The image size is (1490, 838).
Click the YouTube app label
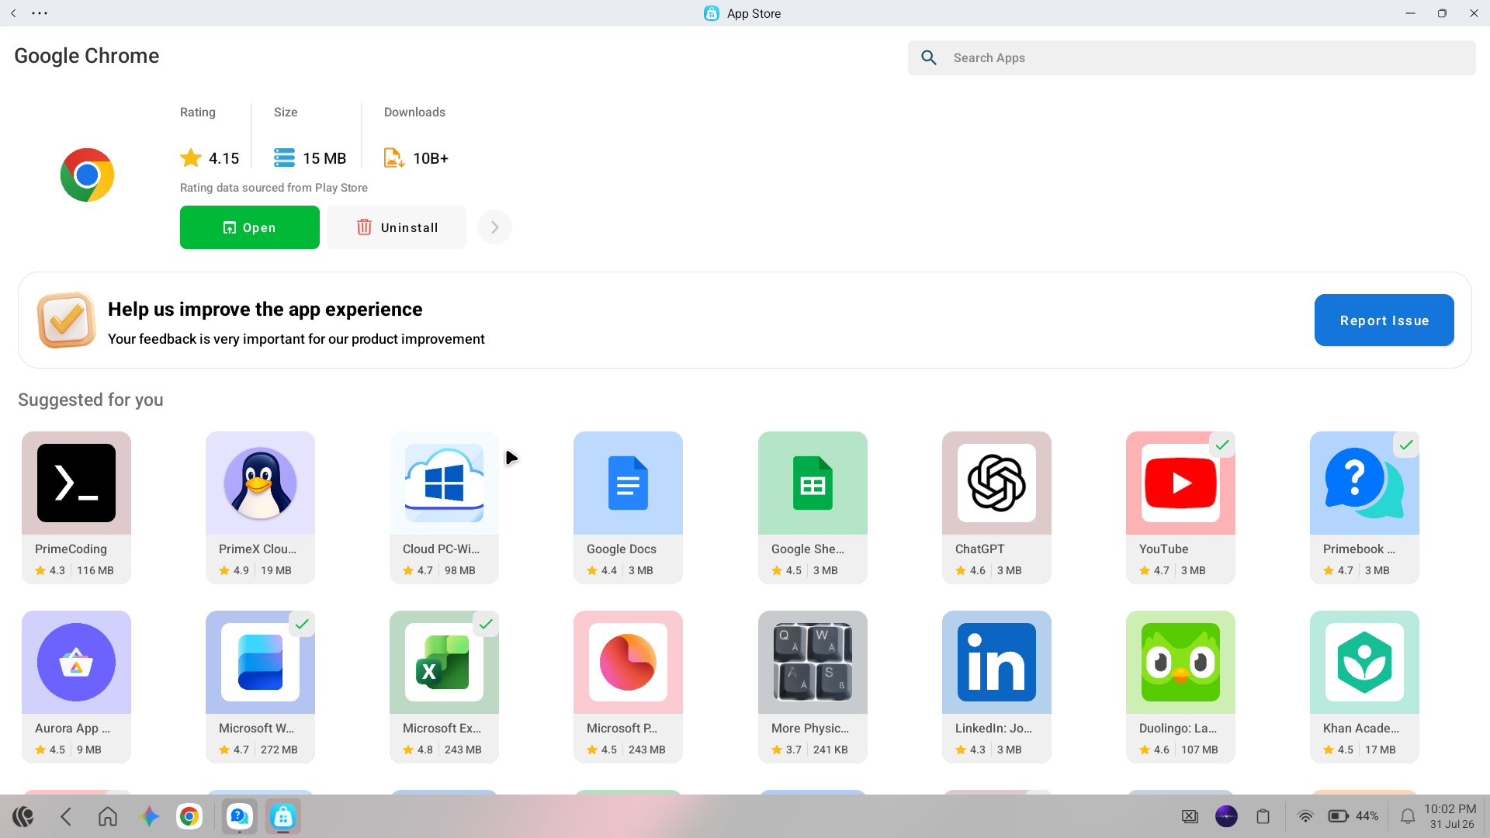[1163, 549]
